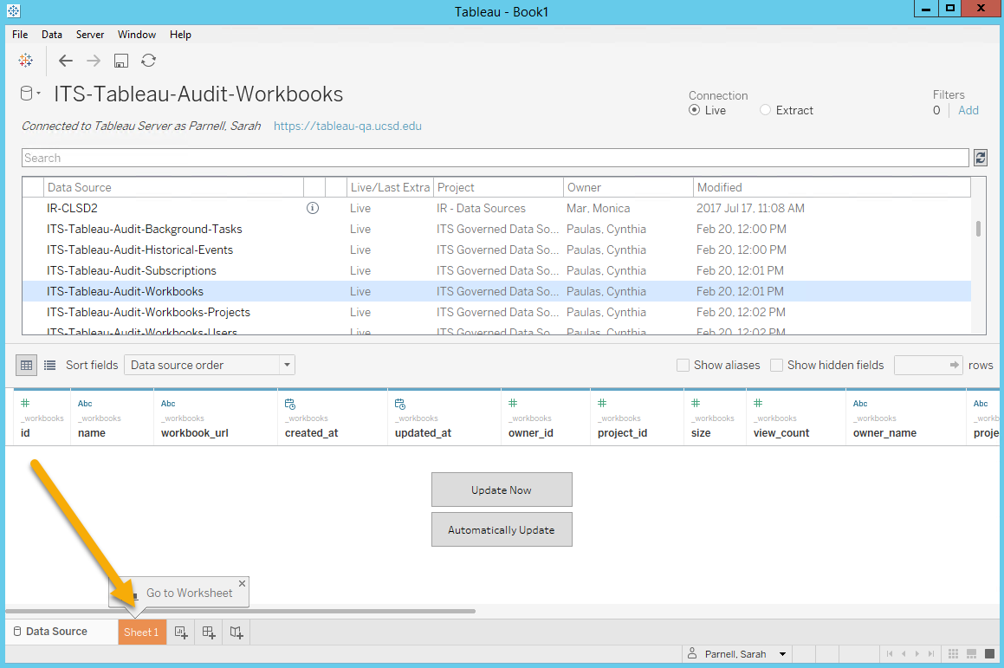Click the horizontal scrollbar under the preview grid
The height and width of the screenshot is (668, 1004).
tap(241, 611)
